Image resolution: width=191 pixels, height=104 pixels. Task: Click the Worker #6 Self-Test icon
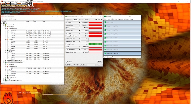point(105,46)
